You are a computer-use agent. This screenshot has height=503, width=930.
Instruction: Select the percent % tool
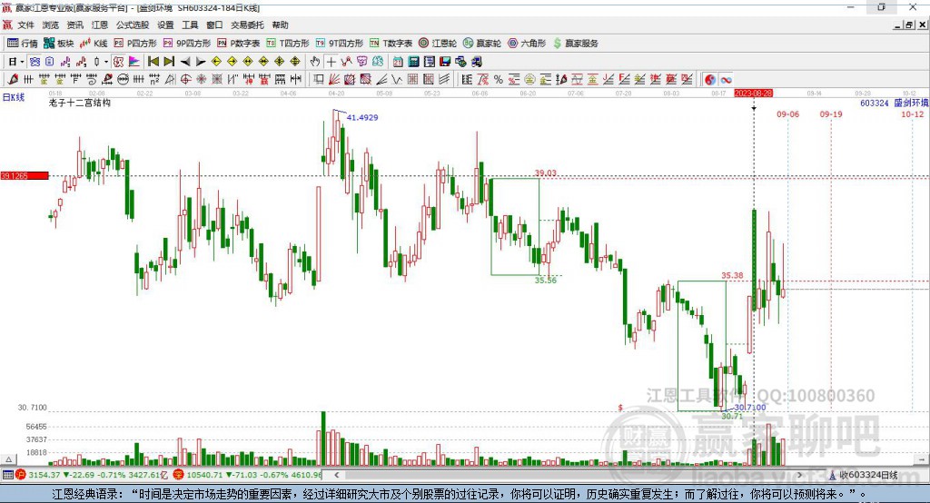pos(499,80)
